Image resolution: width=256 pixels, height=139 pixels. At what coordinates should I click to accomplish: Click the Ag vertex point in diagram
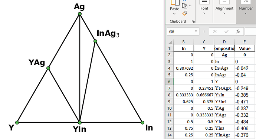point(80,14)
